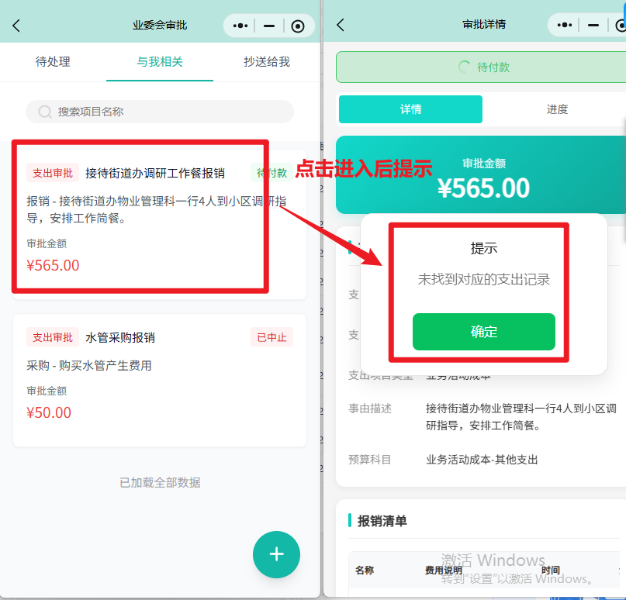Screen dimensions: 626x600
Task: Click the magnifier icon in search bar
Action: click(45, 112)
